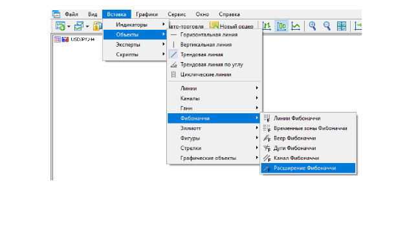Image resolution: width=407 pixels, height=240 pixels.
Task: Choose Дуги Фибоначчи tool
Action: (x=308, y=148)
